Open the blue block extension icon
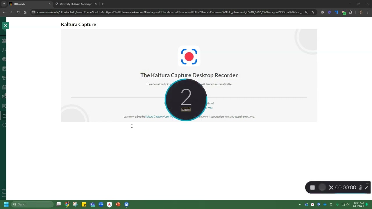 [x=336, y=12]
